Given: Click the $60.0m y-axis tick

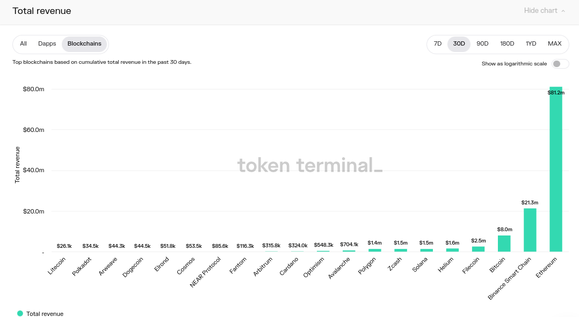Looking at the screenshot, I should coord(34,130).
